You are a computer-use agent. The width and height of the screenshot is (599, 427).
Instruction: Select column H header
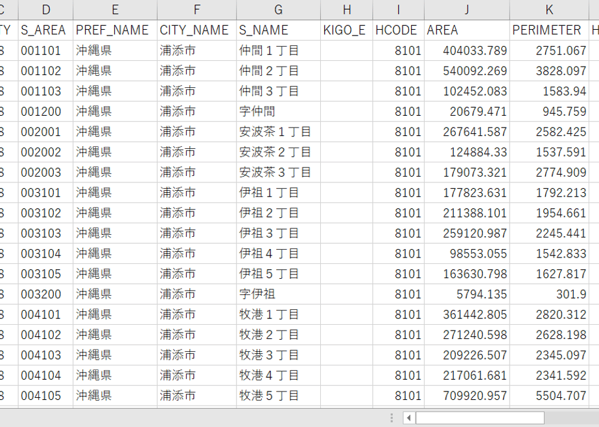pyautogui.click(x=346, y=10)
